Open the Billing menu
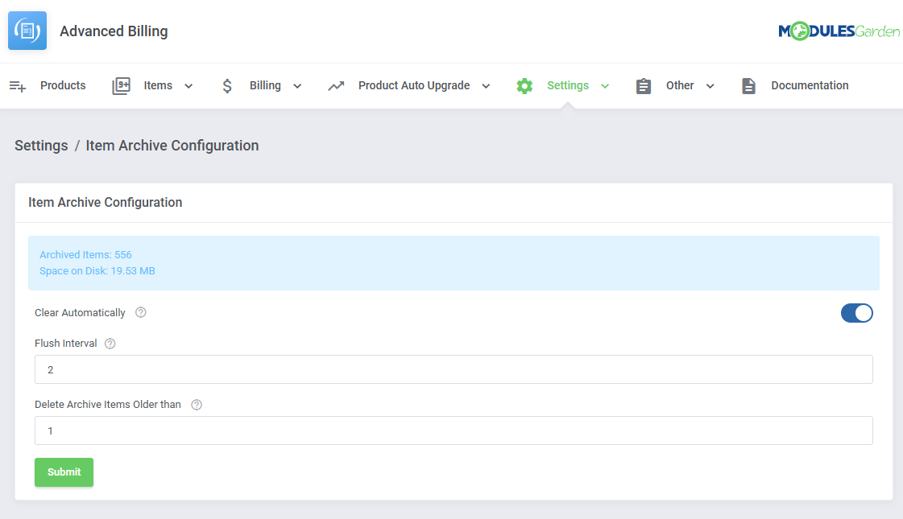The height and width of the screenshot is (519, 903). [265, 85]
